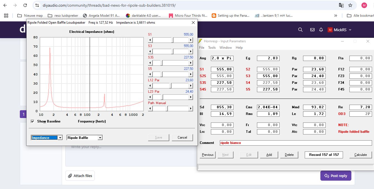The width and height of the screenshot is (374, 189).
Task: Click the Write your reply text area
Action: pos(131,154)
